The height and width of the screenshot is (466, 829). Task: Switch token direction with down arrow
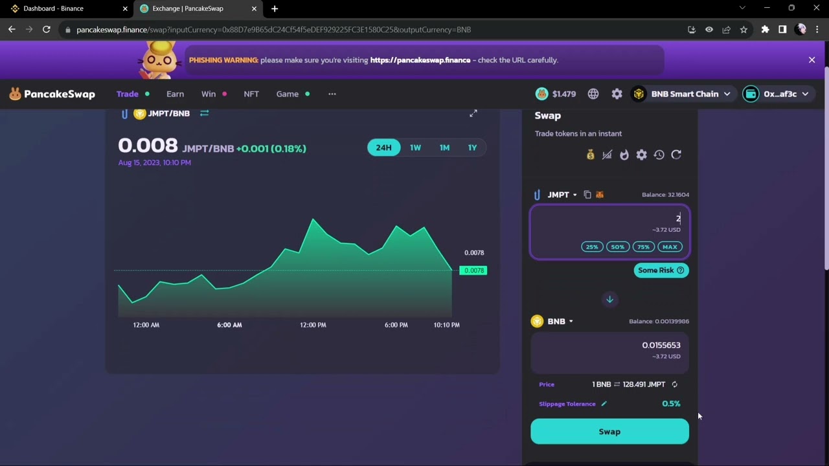pos(609,300)
